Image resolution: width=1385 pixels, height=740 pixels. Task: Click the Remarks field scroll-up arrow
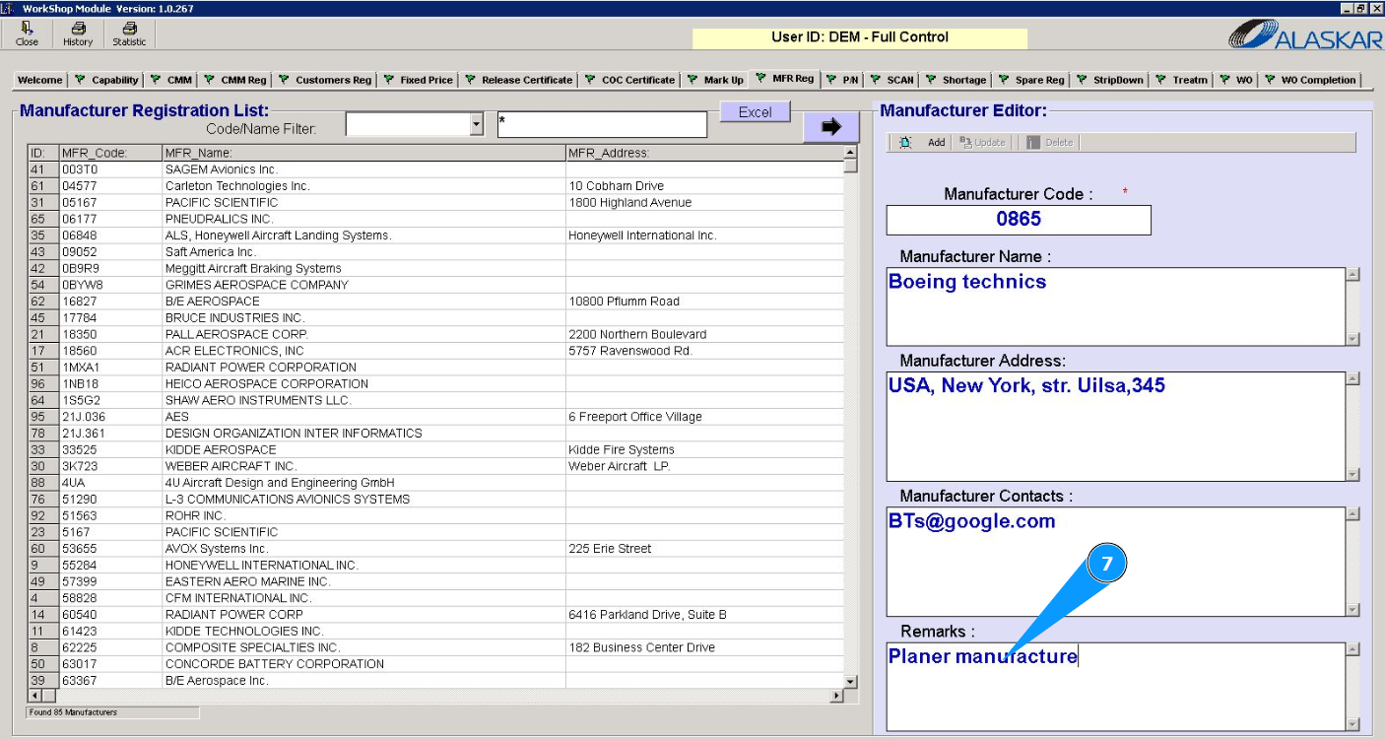1352,649
